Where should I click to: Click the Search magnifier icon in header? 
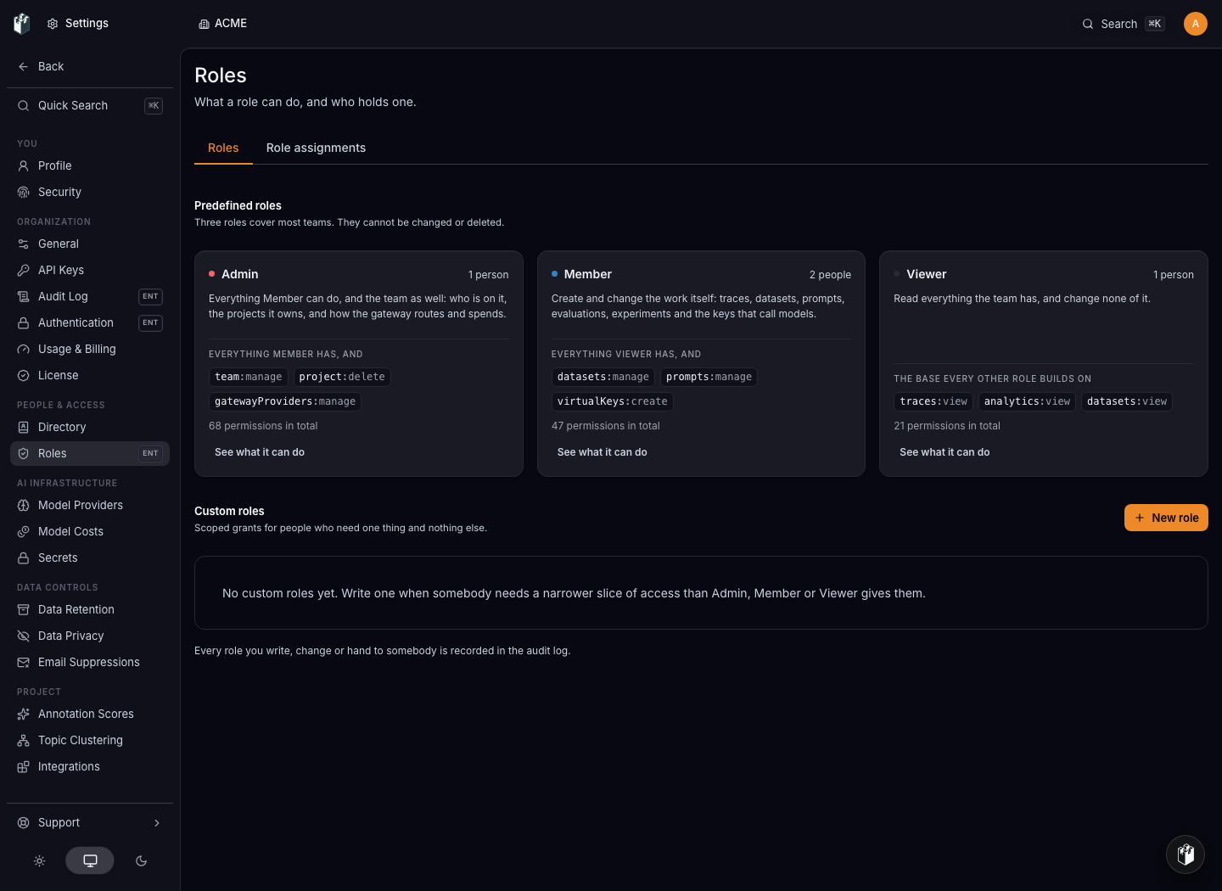point(1088,24)
